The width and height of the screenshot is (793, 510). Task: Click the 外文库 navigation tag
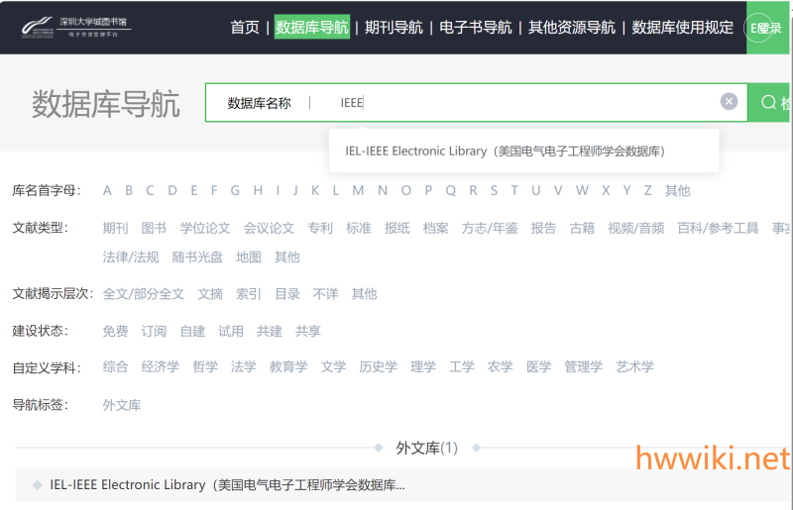pos(121,405)
